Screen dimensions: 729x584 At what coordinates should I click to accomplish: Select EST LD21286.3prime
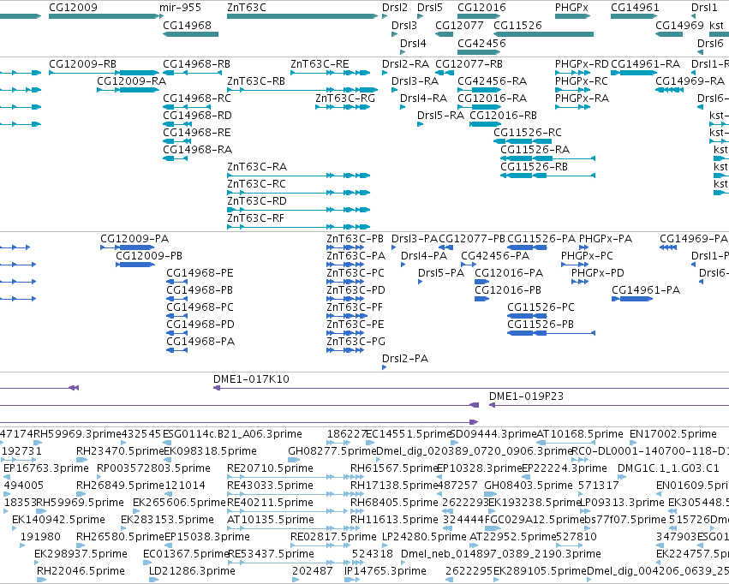[x=192, y=571]
